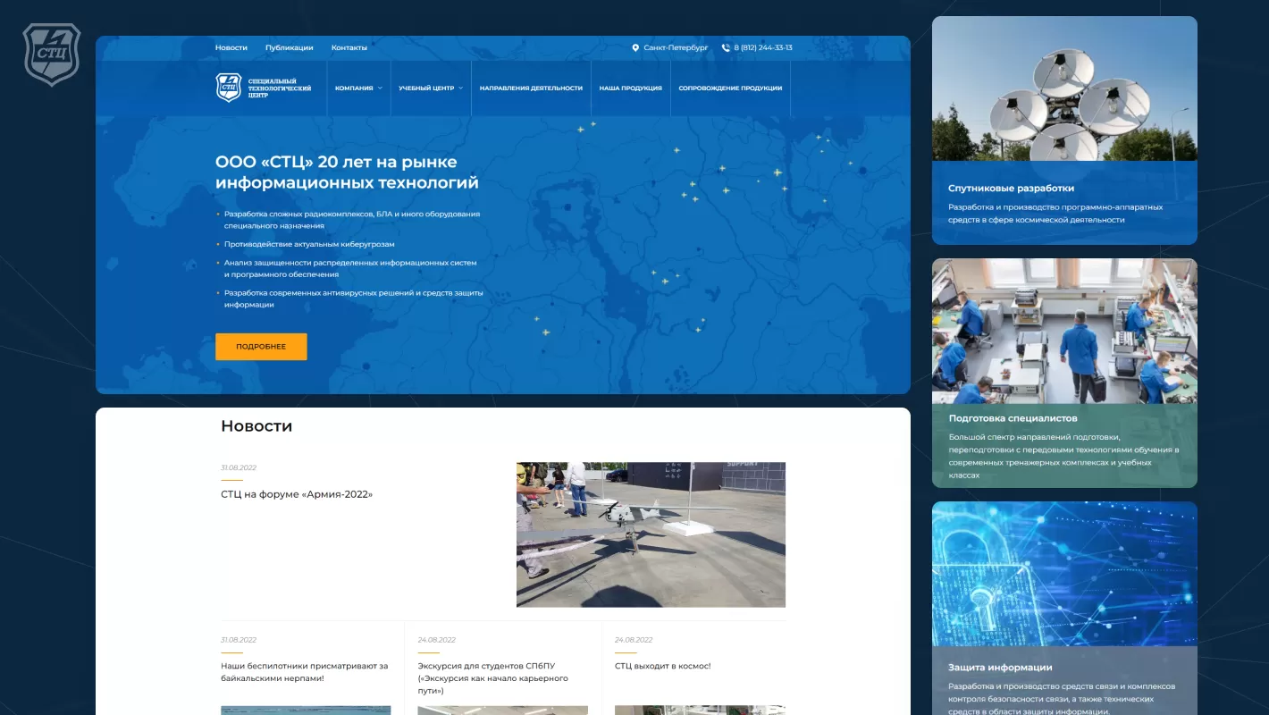The width and height of the screenshot is (1269, 715).
Task: Open the Новости link in top bar
Action: 231,48
